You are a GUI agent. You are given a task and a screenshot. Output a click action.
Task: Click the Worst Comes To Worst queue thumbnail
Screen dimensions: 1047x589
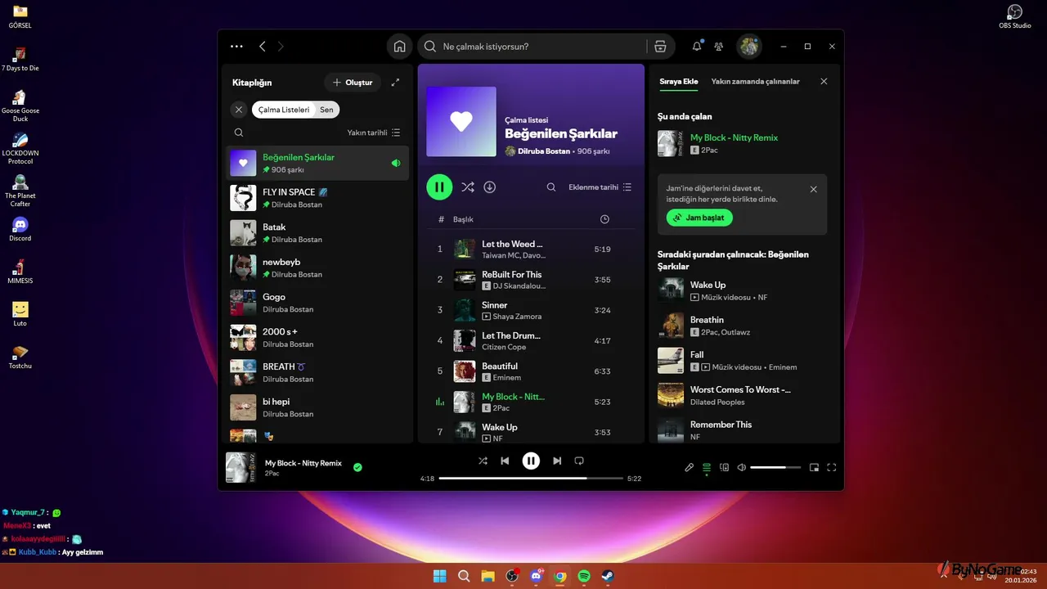(671, 395)
